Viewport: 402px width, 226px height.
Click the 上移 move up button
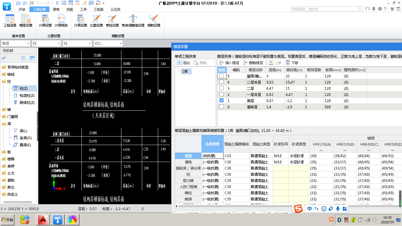click(275, 63)
